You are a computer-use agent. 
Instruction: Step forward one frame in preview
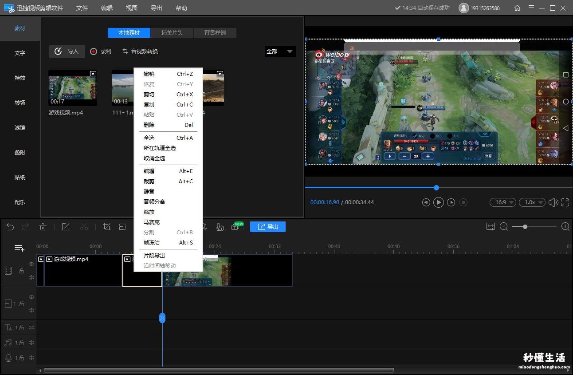pyautogui.click(x=451, y=202)
